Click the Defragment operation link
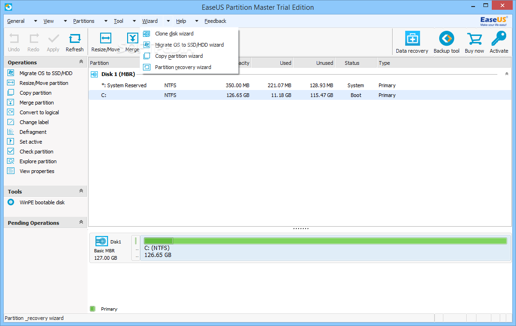This screenshot has height=326, width=516. tap(33, 132)
